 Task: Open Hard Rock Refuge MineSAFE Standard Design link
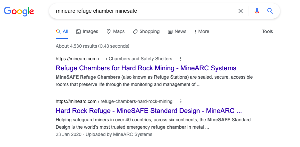tap(148, 111)
